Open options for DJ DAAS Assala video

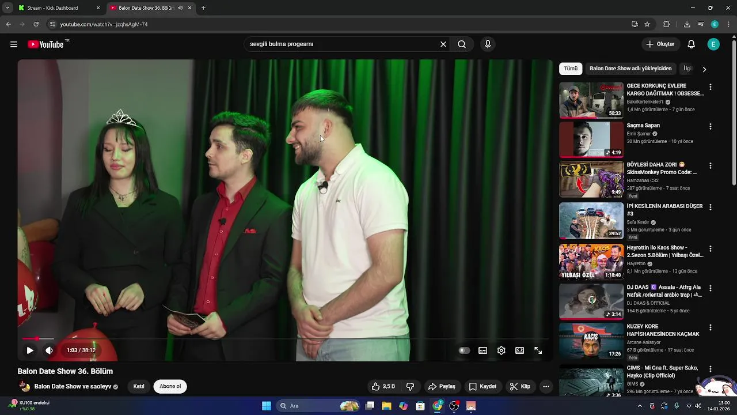(x=711, y=288)
